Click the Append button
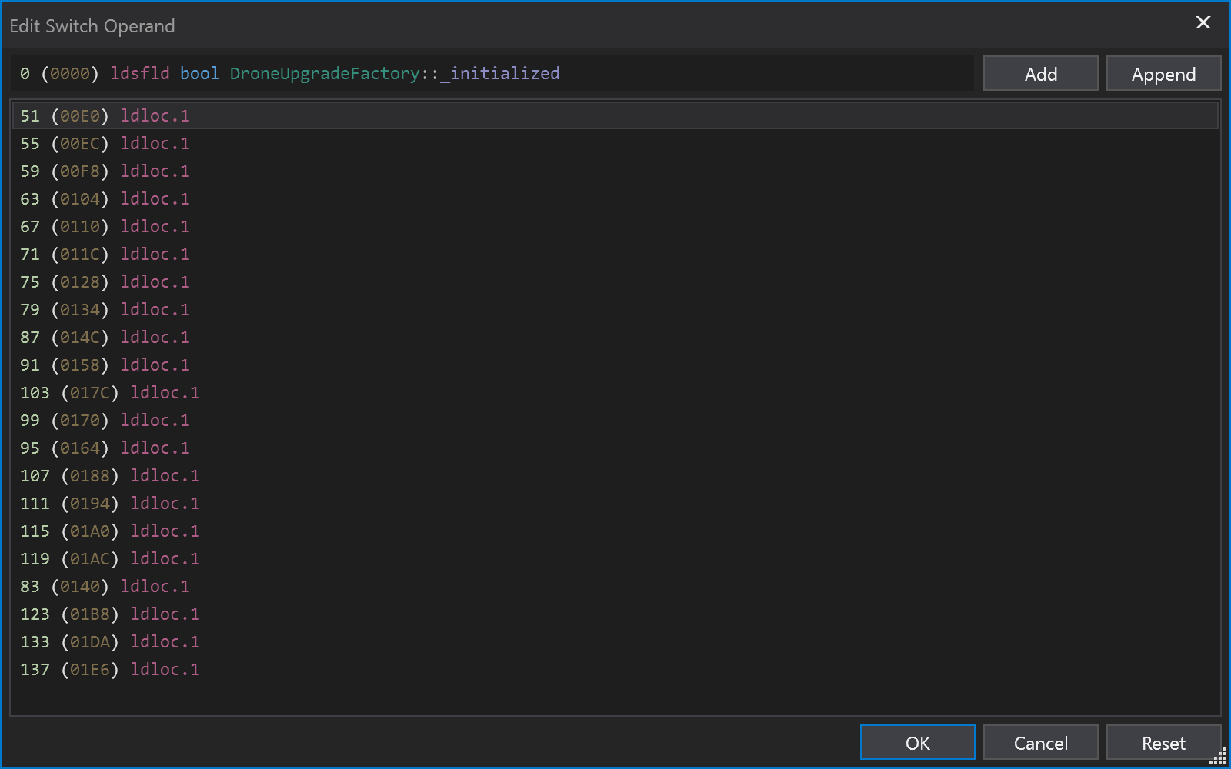The image size is (1231, 769). (x=1163, y=73)
